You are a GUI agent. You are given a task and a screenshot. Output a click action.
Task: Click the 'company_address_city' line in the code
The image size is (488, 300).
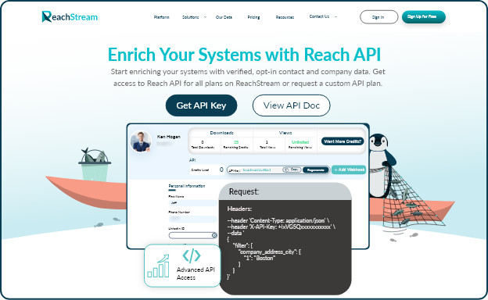(270, 252)
